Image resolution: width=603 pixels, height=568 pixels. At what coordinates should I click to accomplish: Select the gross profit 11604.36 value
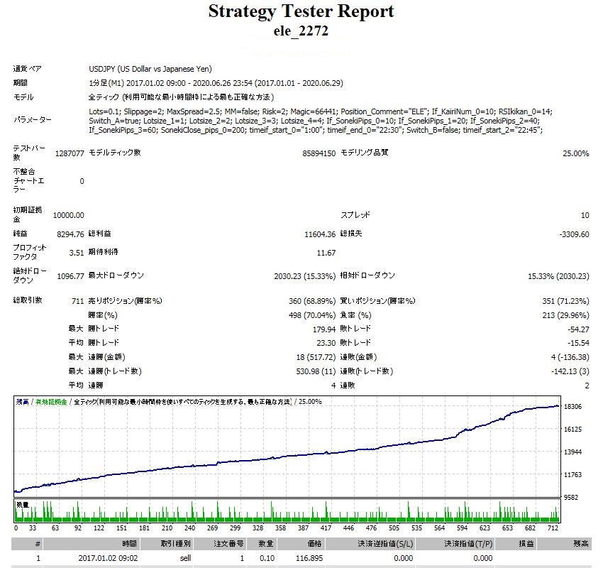coord(320,234)
